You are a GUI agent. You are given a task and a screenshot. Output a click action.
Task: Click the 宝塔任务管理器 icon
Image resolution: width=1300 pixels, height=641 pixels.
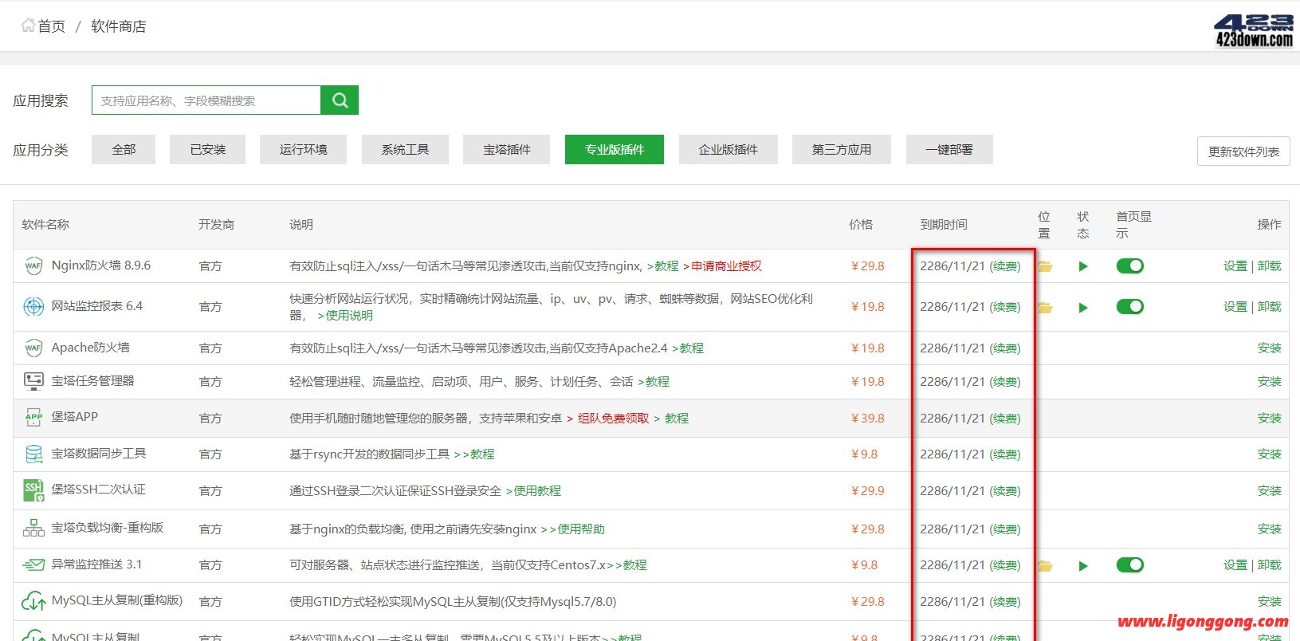pyautogui.click(x=33, y=381)
